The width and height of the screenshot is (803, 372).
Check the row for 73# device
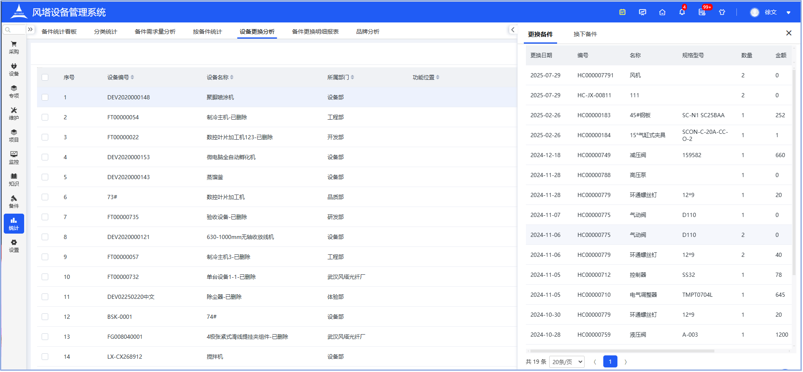pyautogui.click(x=45, y=197)
